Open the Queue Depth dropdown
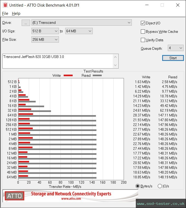 coord(175,48)
